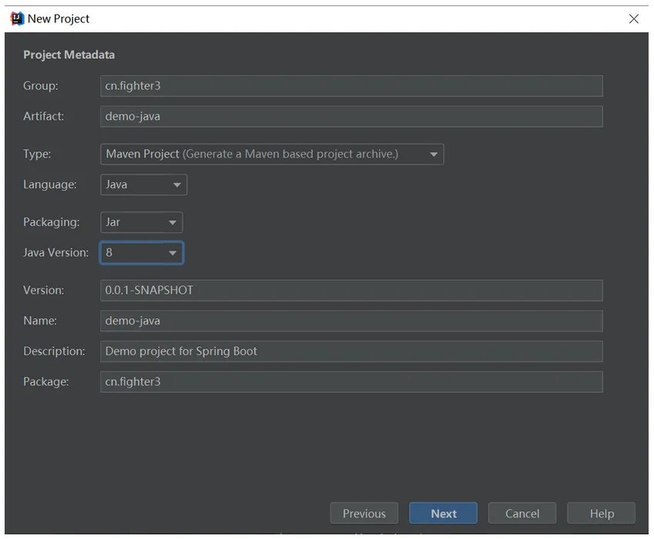This screenshot has width=654, height=539.
Task: Select the Name text field
Action: click(x=351, y=321)
